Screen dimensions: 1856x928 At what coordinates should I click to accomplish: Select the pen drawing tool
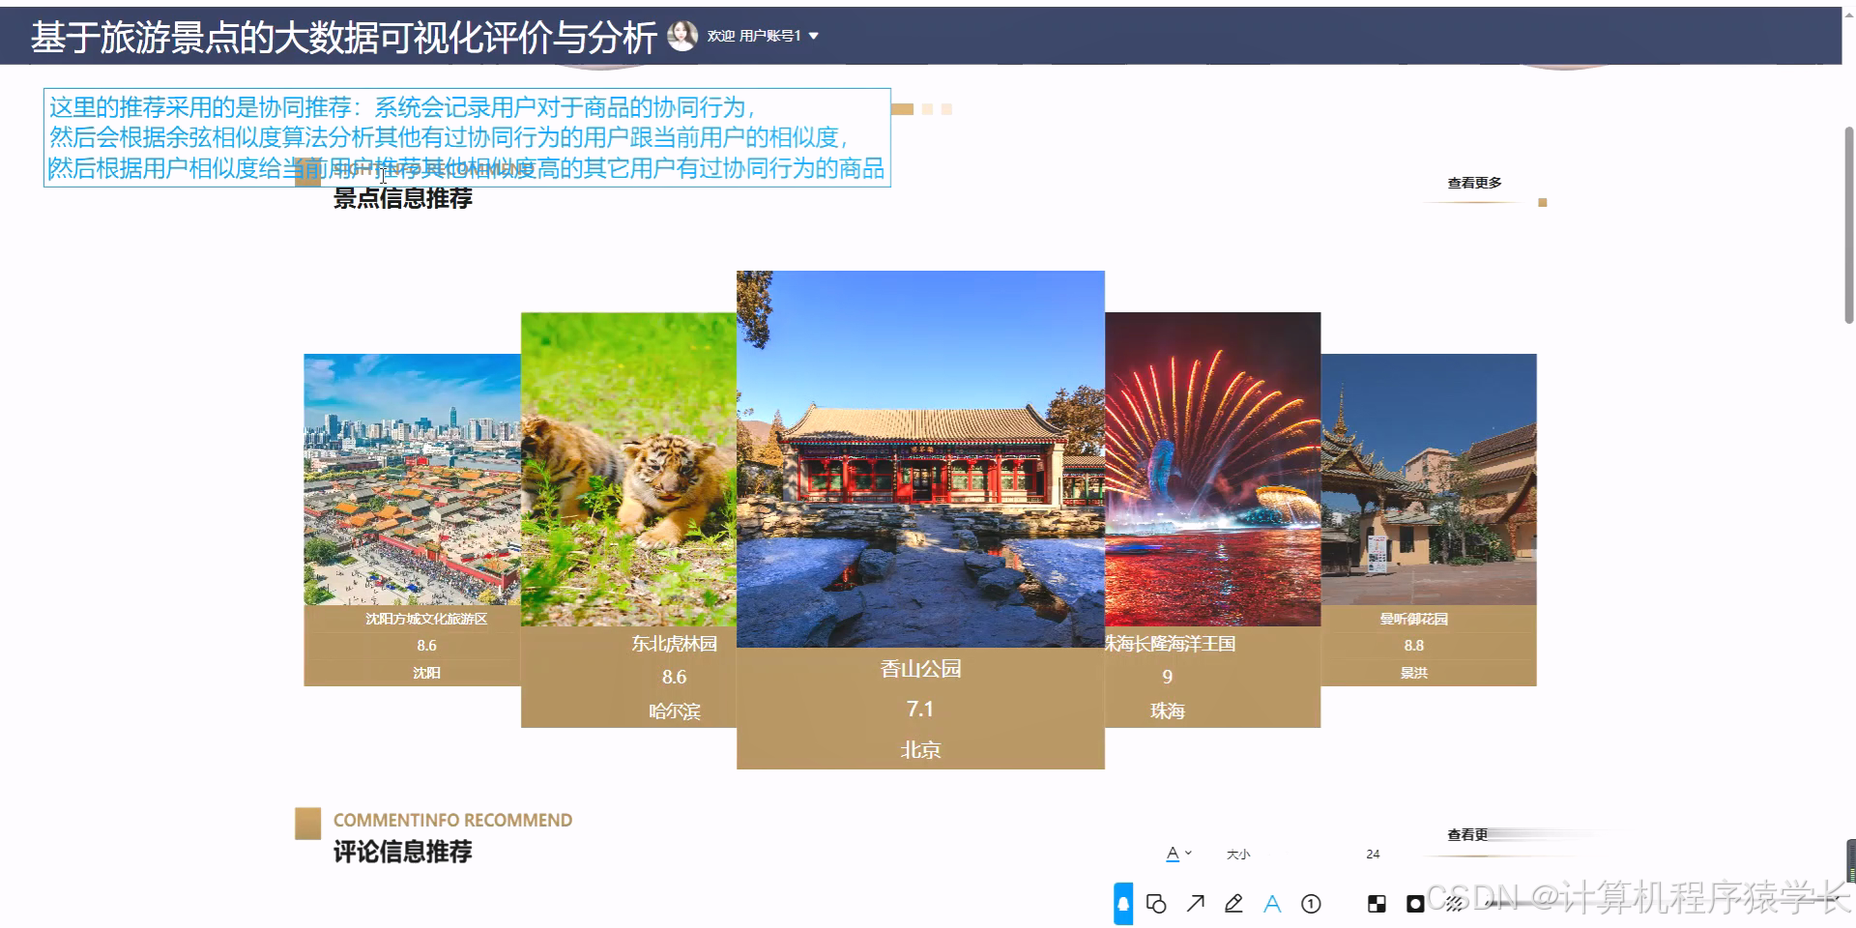tap(1233, 904)
